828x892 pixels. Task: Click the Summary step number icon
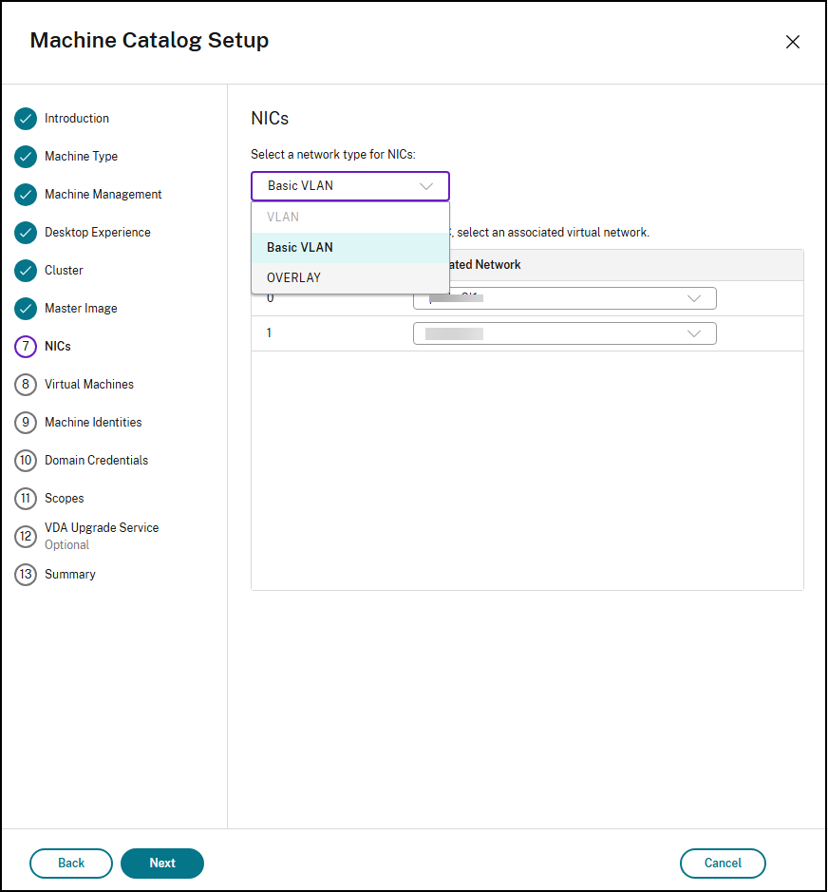26,575
